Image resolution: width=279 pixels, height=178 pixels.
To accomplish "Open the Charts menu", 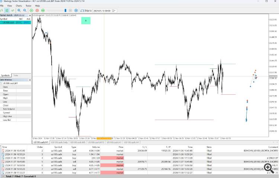I will pyautogui.click(x=19, y=6).
